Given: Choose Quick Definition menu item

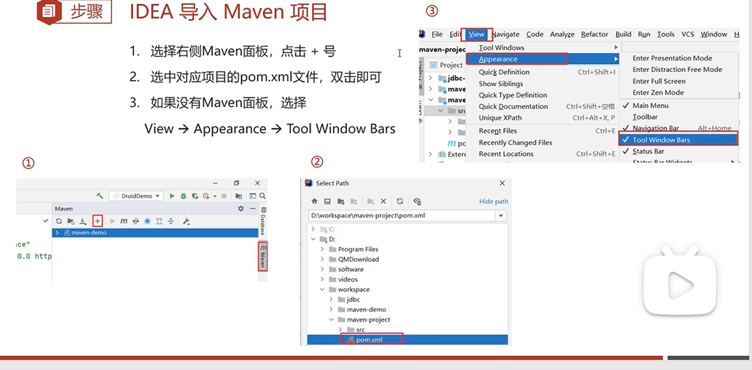Looking at the screenshot, I should [x=543, y=72].
